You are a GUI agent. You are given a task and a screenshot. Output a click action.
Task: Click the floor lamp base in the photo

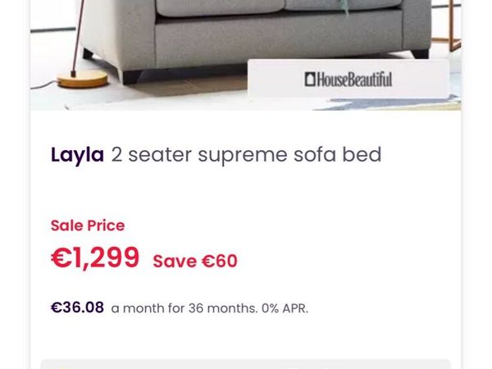point(83,79)
